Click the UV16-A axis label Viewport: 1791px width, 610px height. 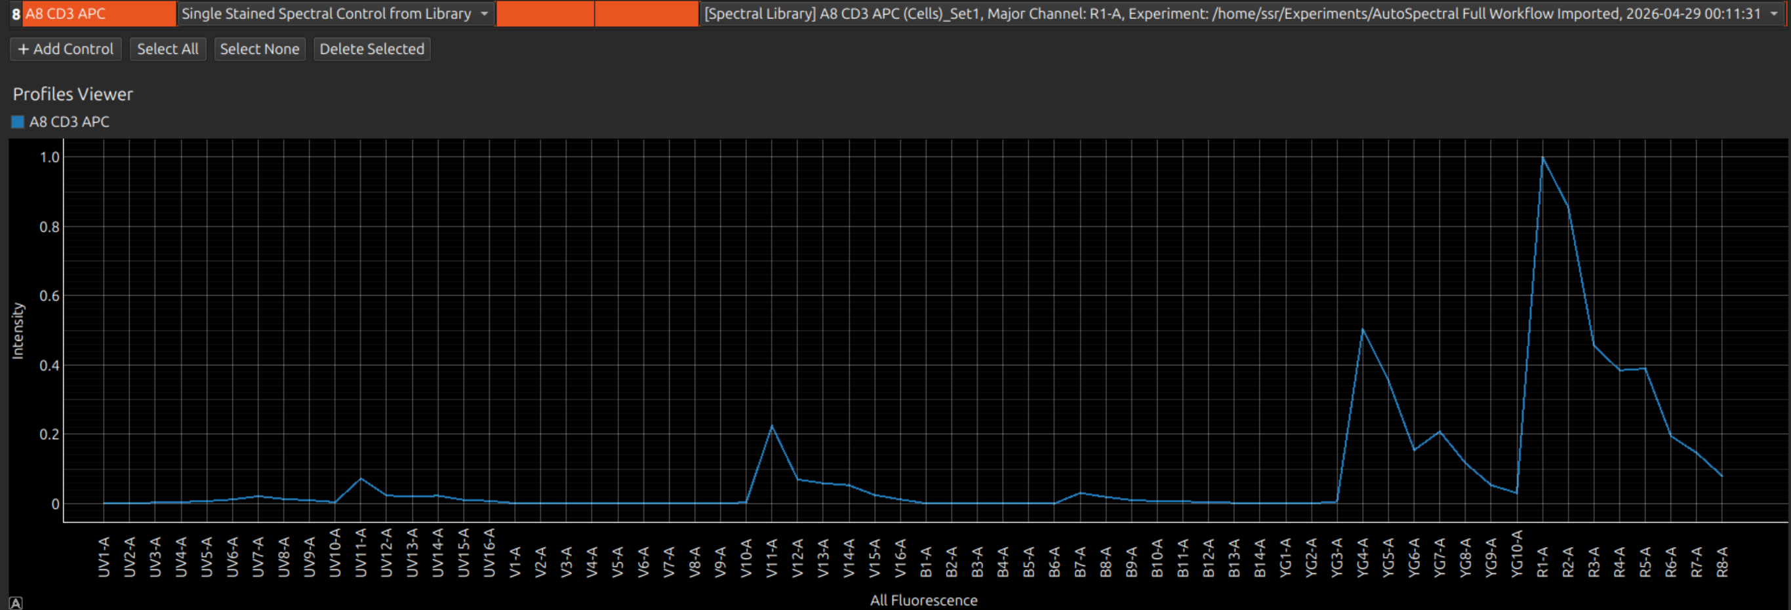pyautogui.click(x=489, y=553)
